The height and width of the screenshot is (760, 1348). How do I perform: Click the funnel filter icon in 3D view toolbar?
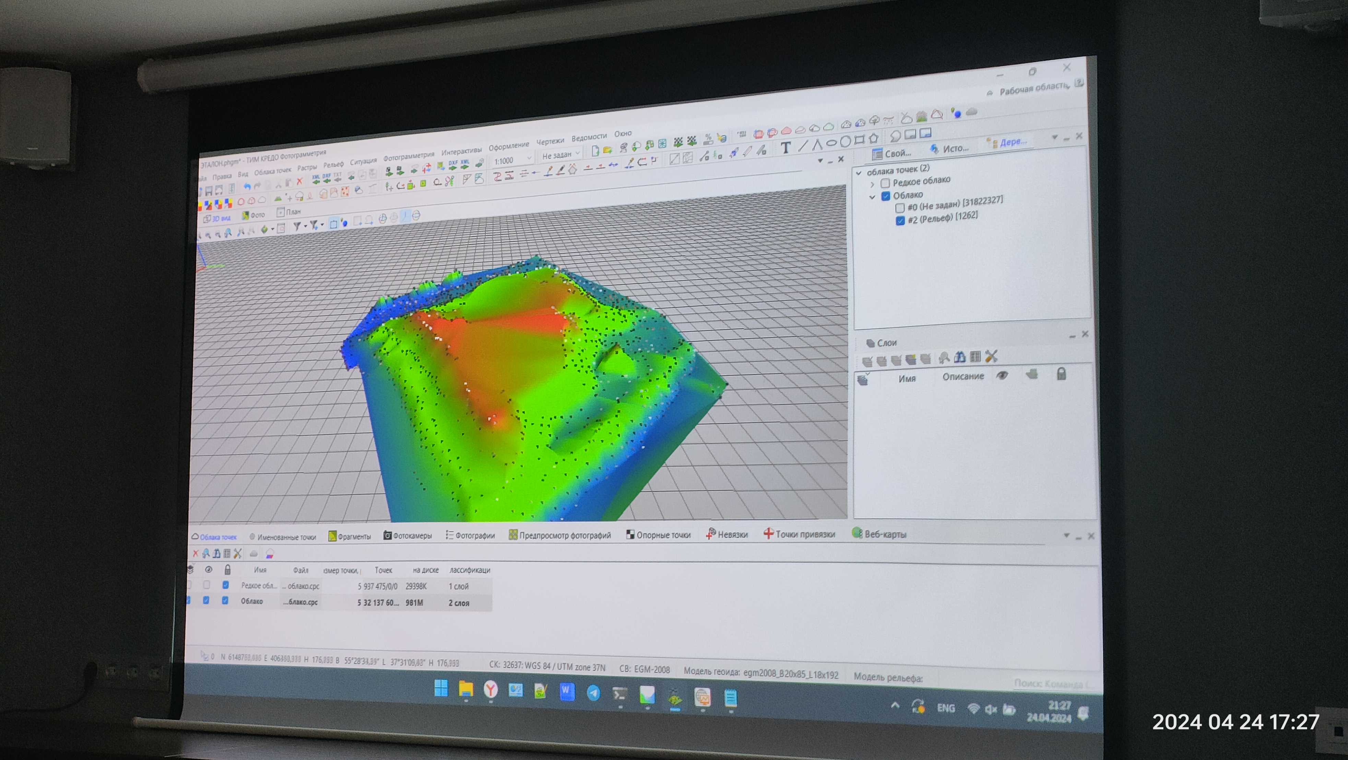point(297,226)
